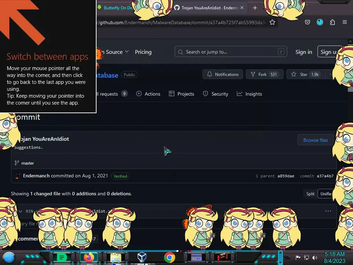
Task: Bookmark this page with the star icon
Action: pyautogui.click(x=272, y=22)
